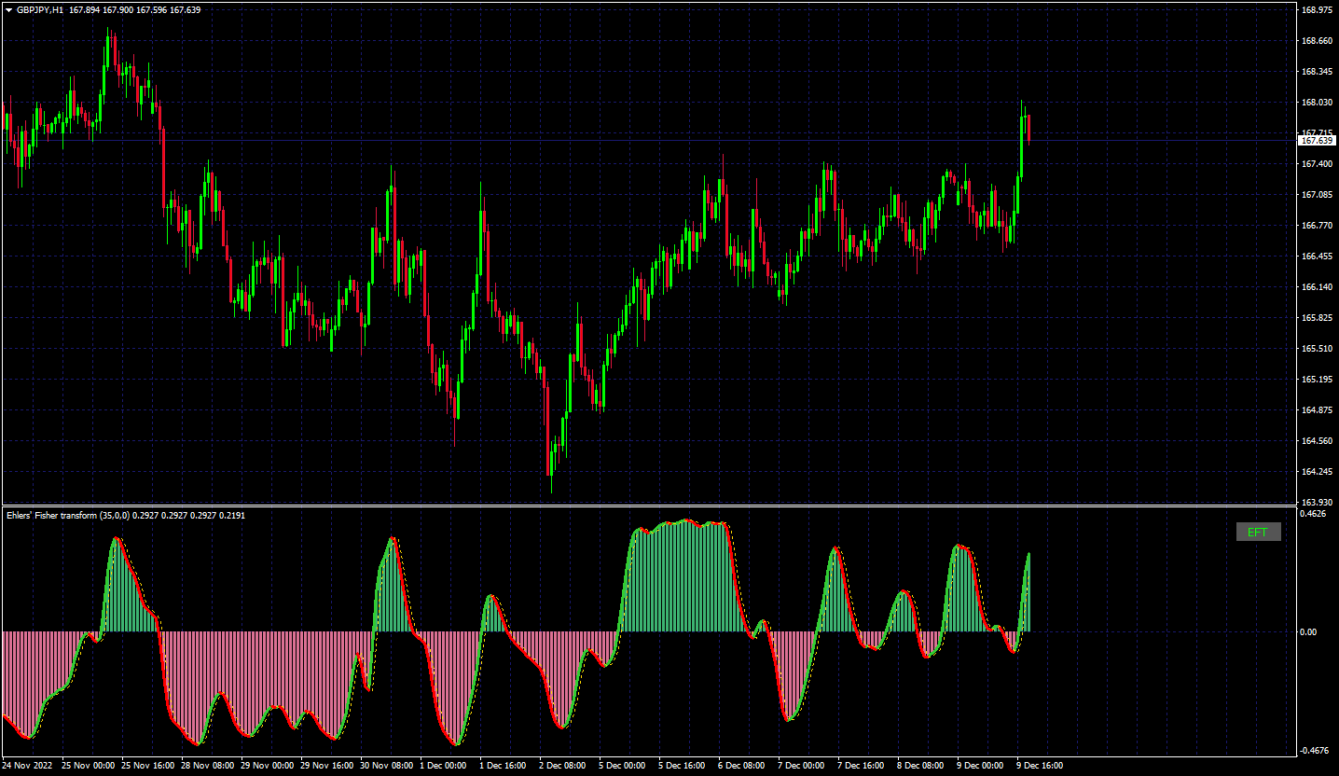
Task: Click the -0.4676 indicator scale minimum
Action: tap(1315, 750)
